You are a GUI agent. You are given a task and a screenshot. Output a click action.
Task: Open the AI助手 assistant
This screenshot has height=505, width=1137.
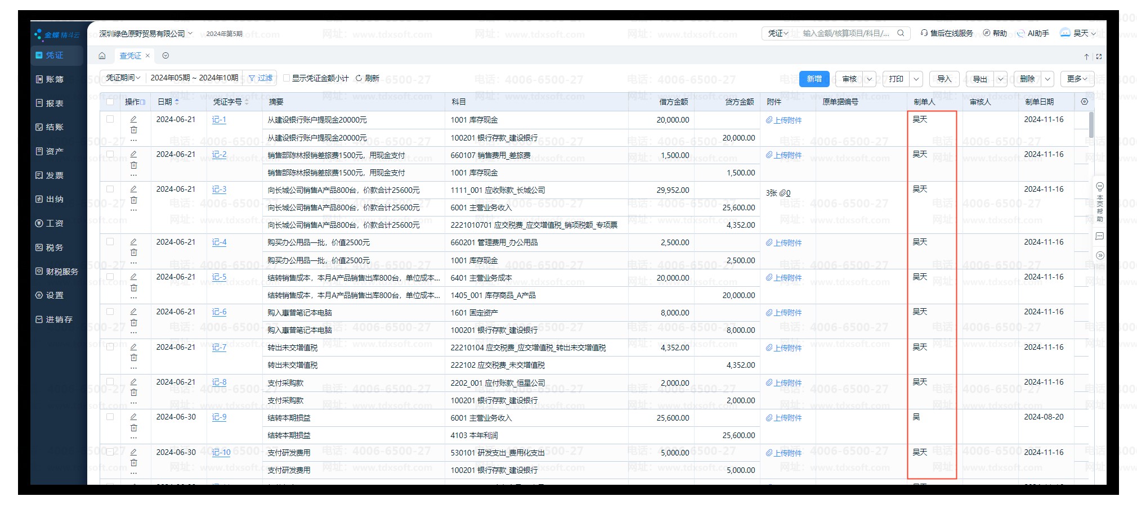(1033, 34)
